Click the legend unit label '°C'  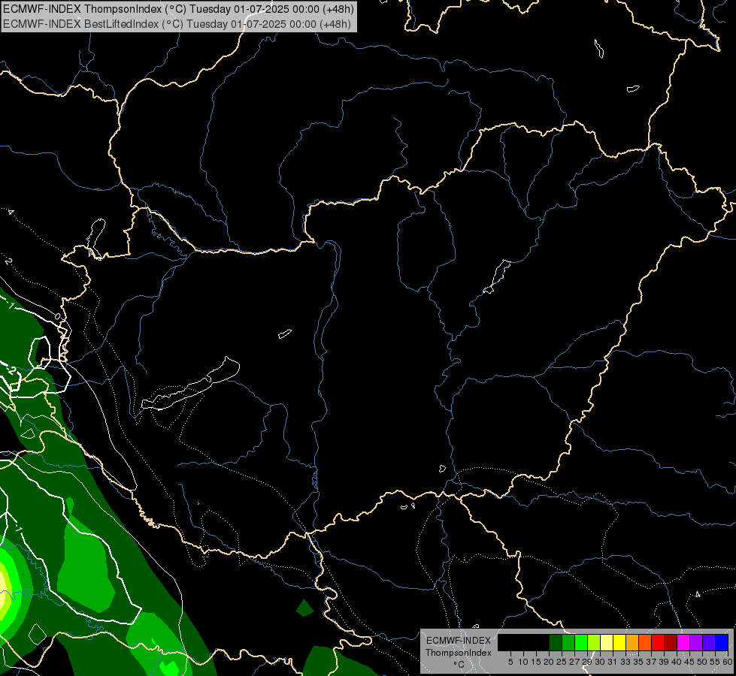click(x=459, y=664)
